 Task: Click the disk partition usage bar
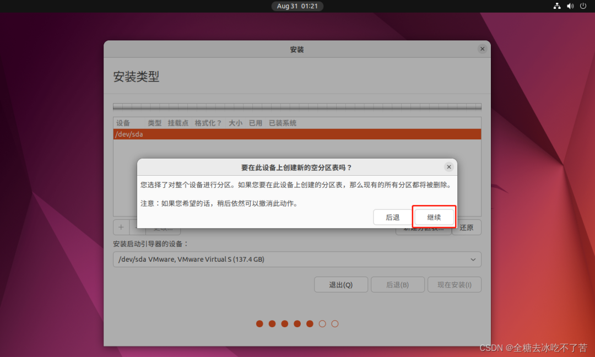click(x=297, y=107)
